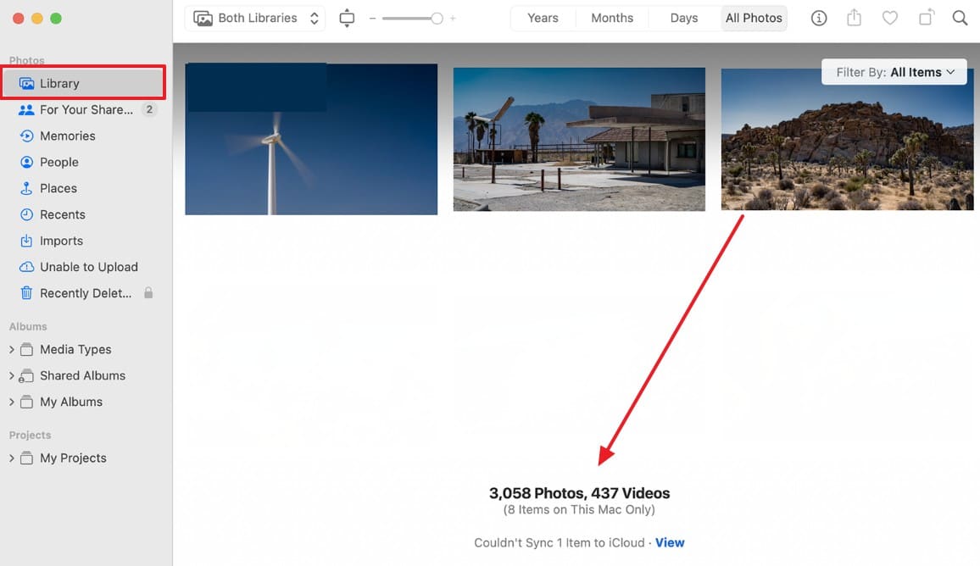This screenshot has width=980, height=566.
Task: Select the Places text label
Action: 58,188
